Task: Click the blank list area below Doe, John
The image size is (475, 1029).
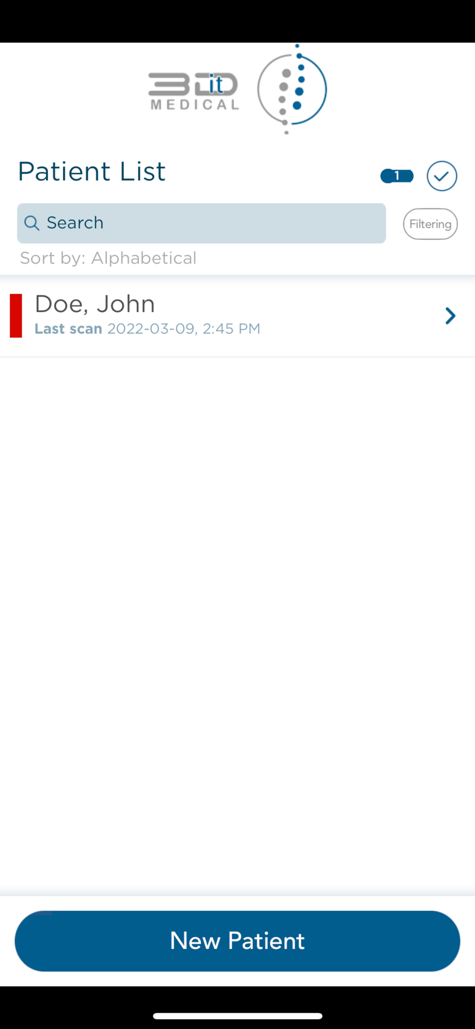Action: click(x=238, y=625)
